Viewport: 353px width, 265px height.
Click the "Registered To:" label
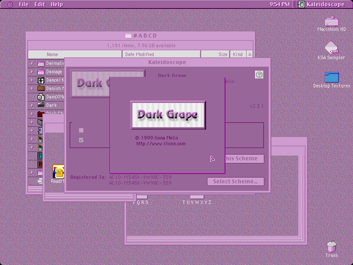pos(88,177)
